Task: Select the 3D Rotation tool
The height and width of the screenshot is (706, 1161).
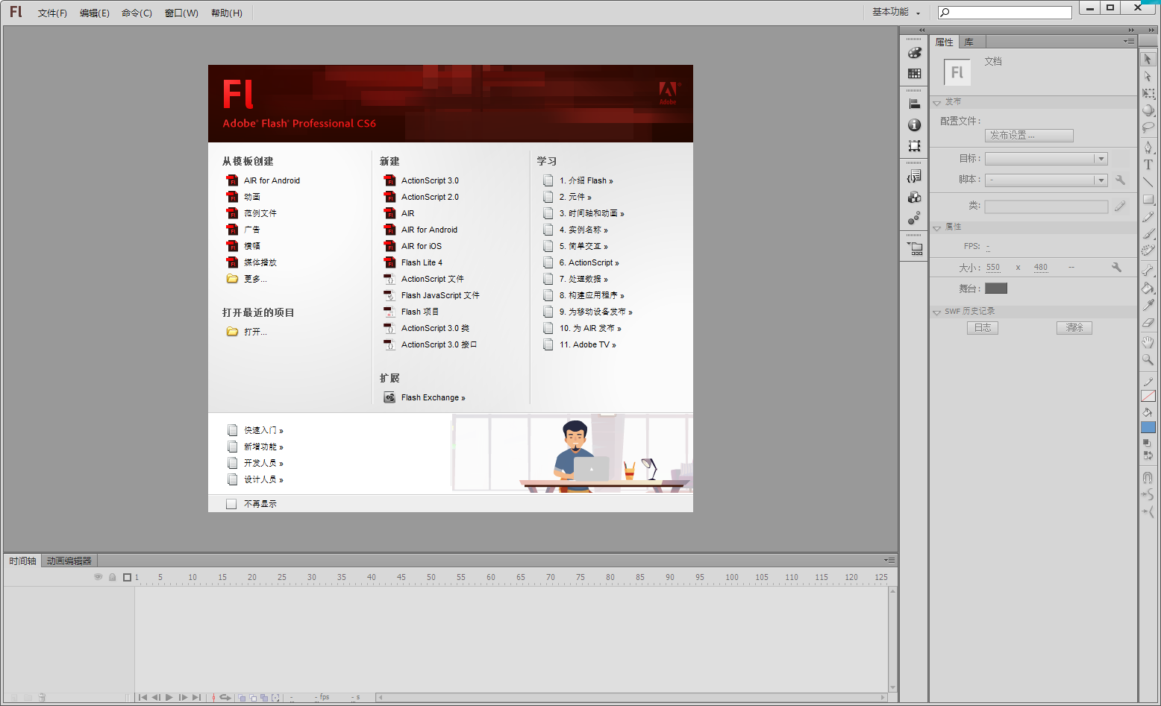Action: 1148,110
